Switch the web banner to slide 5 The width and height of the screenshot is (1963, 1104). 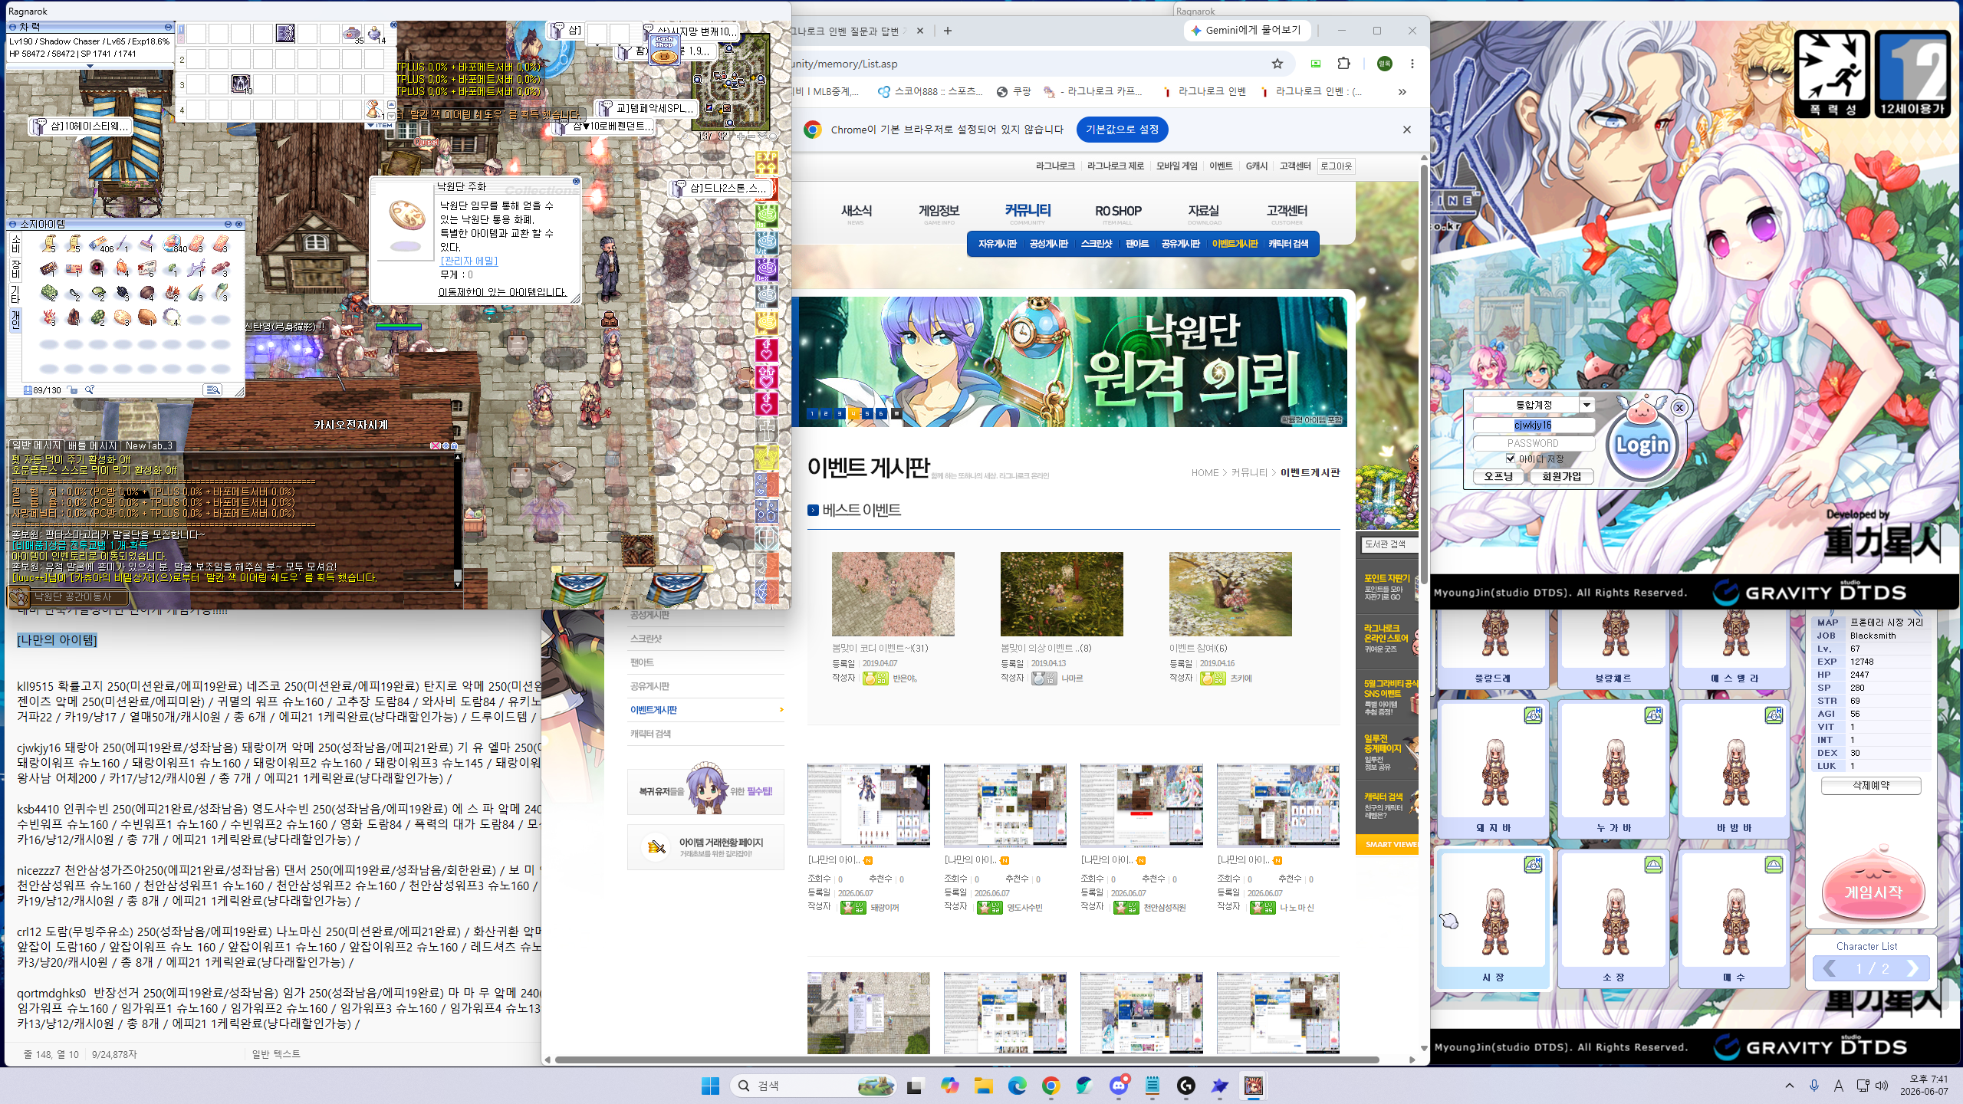click(x=867, y=414)
